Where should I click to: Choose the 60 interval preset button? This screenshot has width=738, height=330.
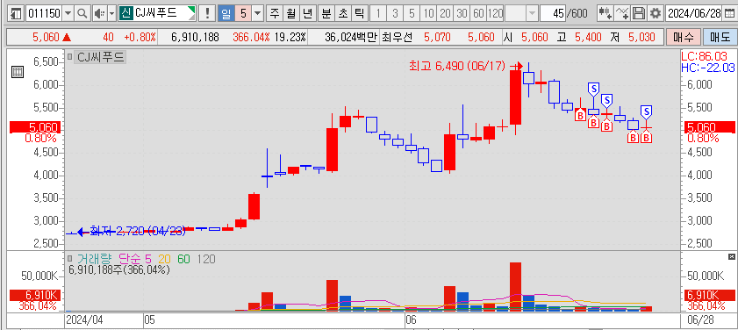[x=478, y=13]
